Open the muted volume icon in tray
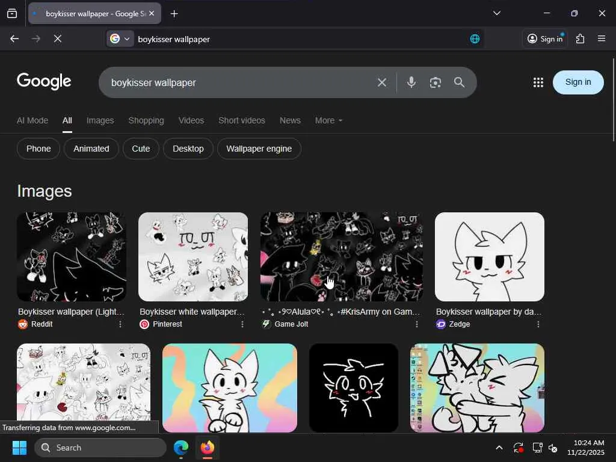616x462 pixels. coord(553,448)
